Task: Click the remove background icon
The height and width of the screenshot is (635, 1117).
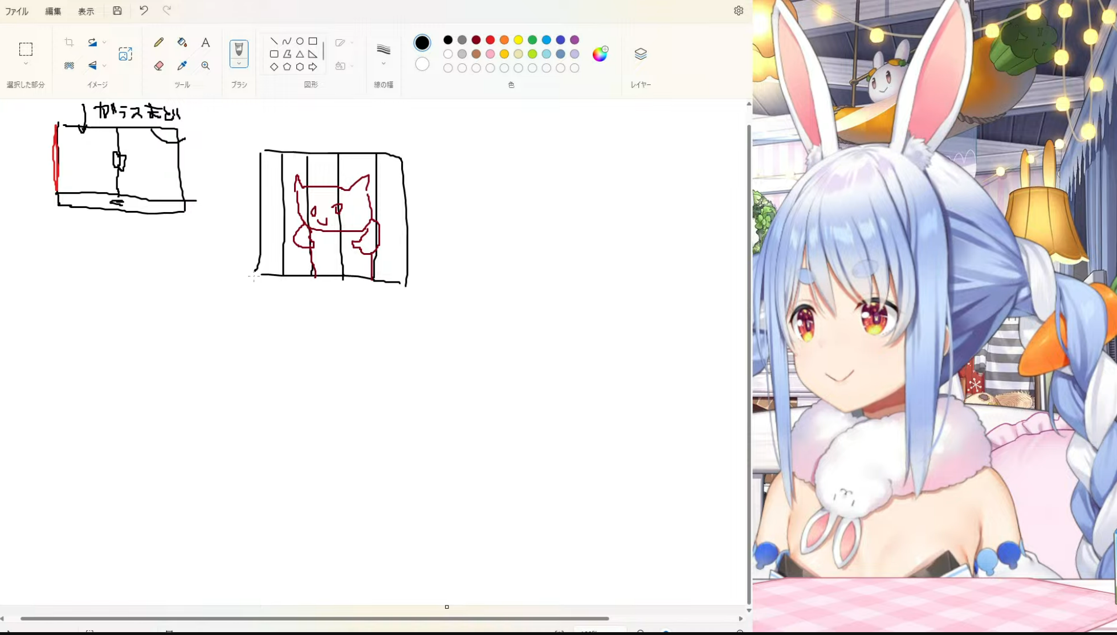Action: [69, 66]
